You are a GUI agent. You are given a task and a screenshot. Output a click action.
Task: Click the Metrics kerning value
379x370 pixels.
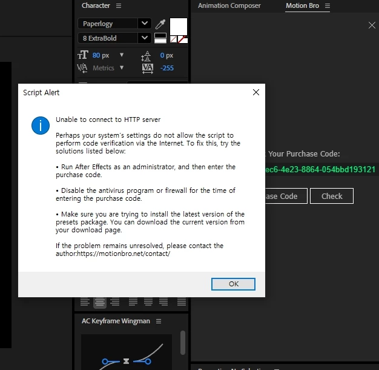coord(104,68)
